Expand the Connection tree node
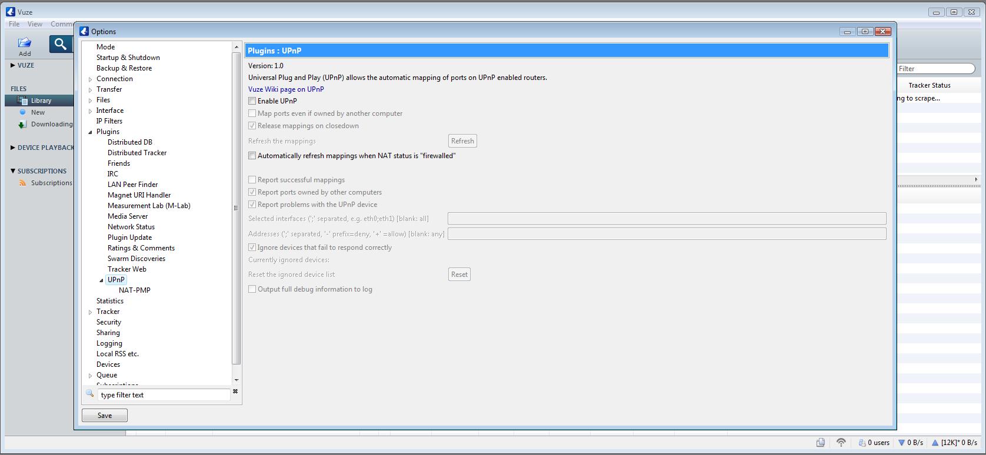This screenshot has width=986, height=455. point(91,79)
